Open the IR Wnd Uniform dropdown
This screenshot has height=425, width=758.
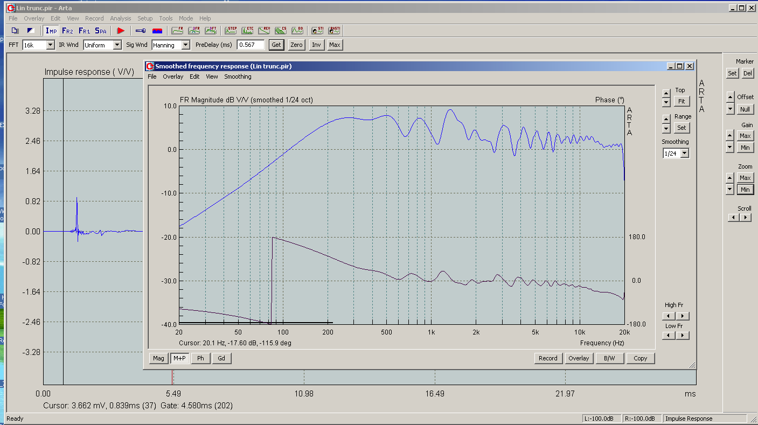coord(117,45)
